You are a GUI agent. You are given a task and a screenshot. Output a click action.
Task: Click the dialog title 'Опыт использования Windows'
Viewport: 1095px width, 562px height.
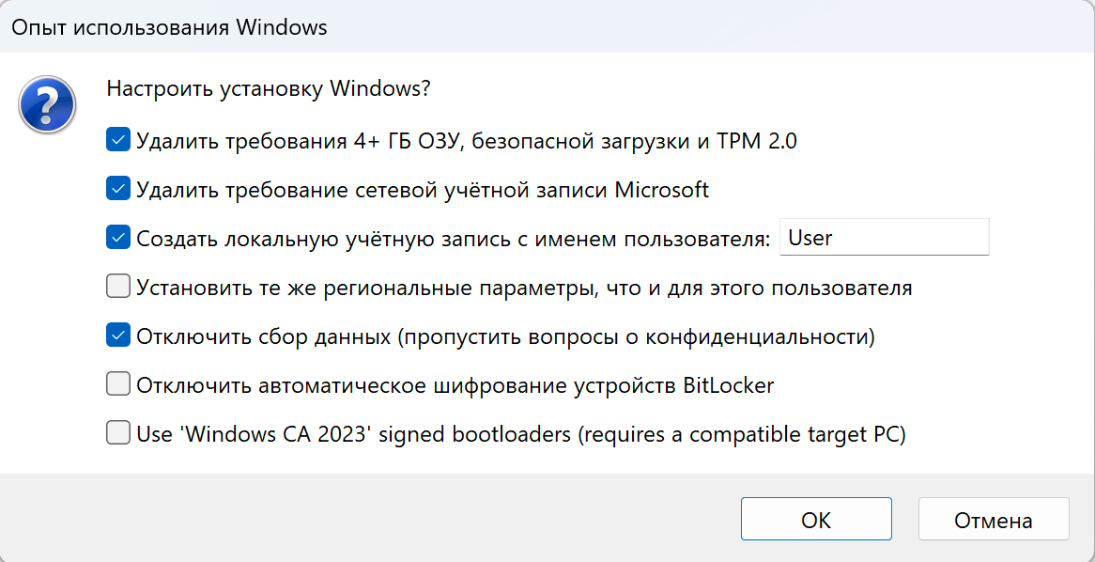click(x=167, y=27)
